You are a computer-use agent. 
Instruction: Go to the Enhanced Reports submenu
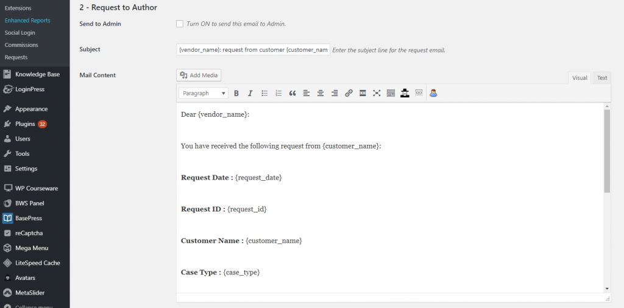pyautogui.click(x=27, y=20)
